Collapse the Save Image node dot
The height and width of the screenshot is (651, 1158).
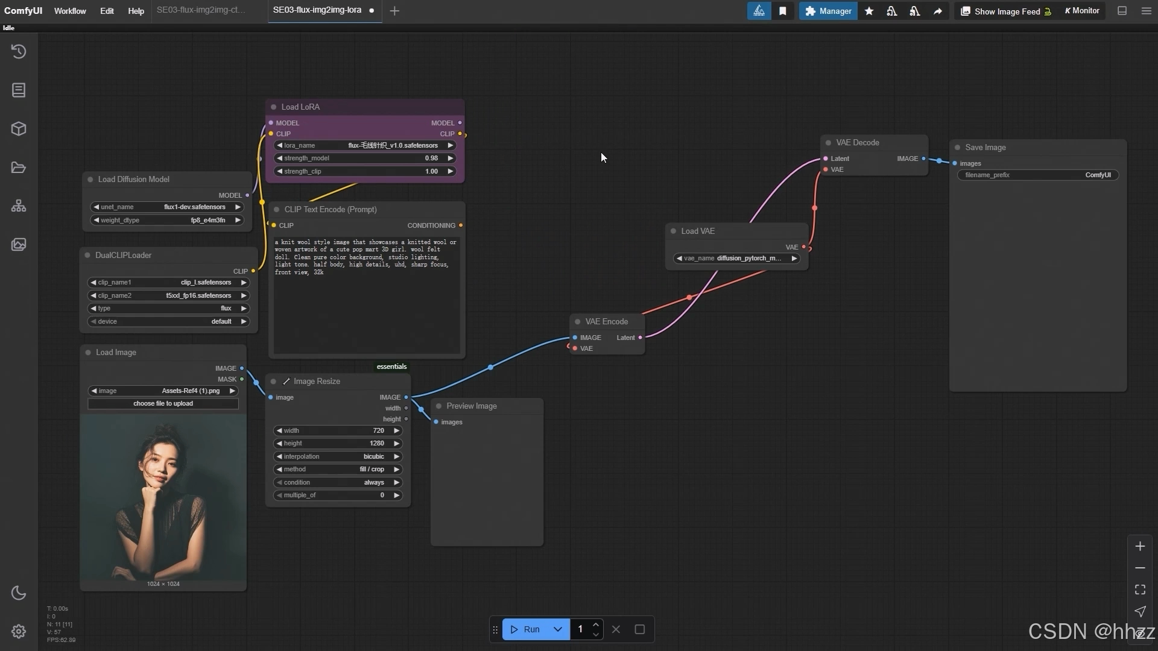pos(957,148)
